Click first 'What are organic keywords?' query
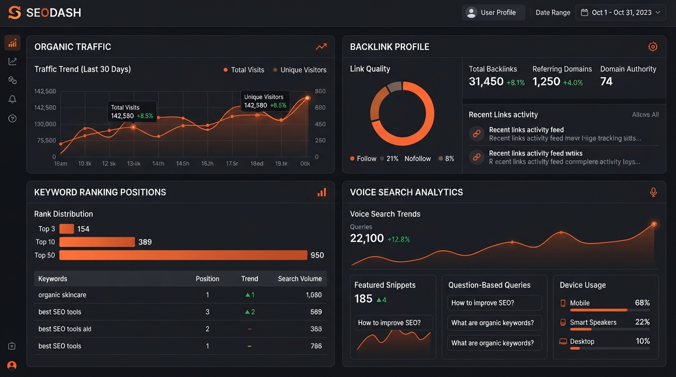 [x=494, y=323]
